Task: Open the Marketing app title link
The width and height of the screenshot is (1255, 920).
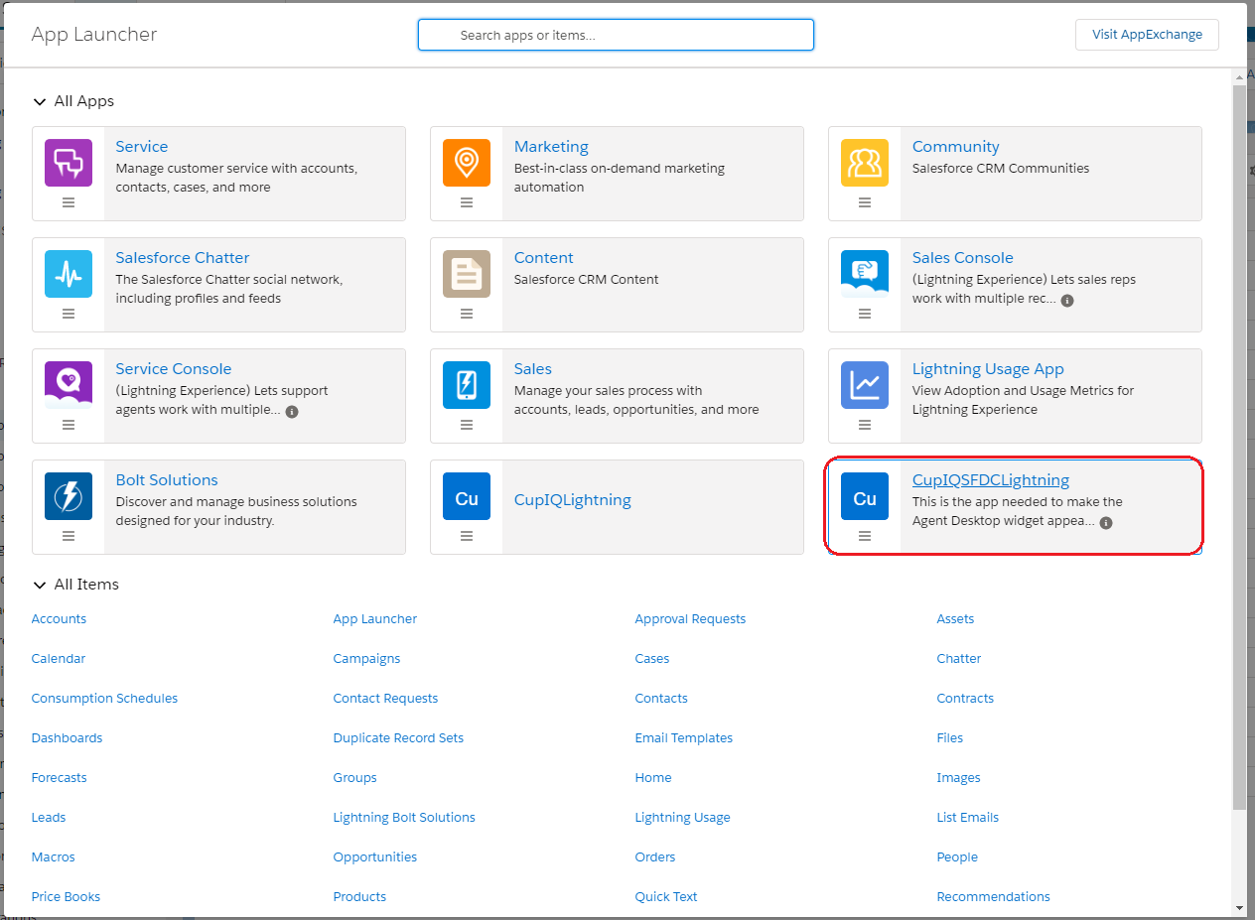Action: coord(551,147)
